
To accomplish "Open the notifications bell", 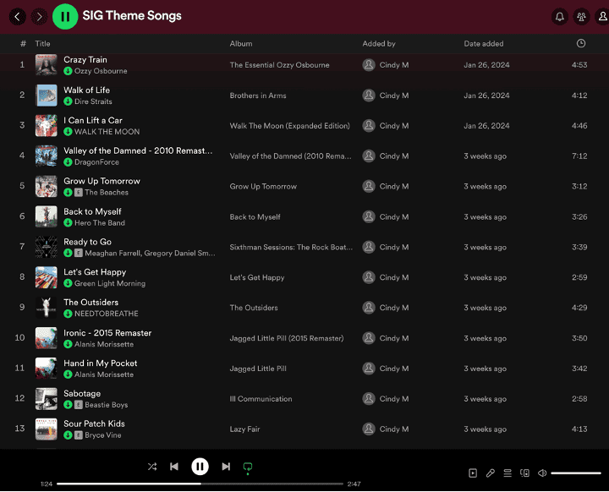I will point(559,16).
